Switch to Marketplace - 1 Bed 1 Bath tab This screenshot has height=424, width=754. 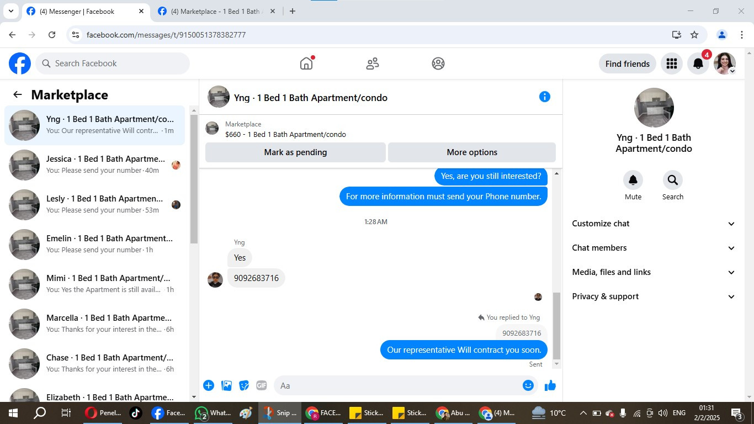tap(215, 11)
